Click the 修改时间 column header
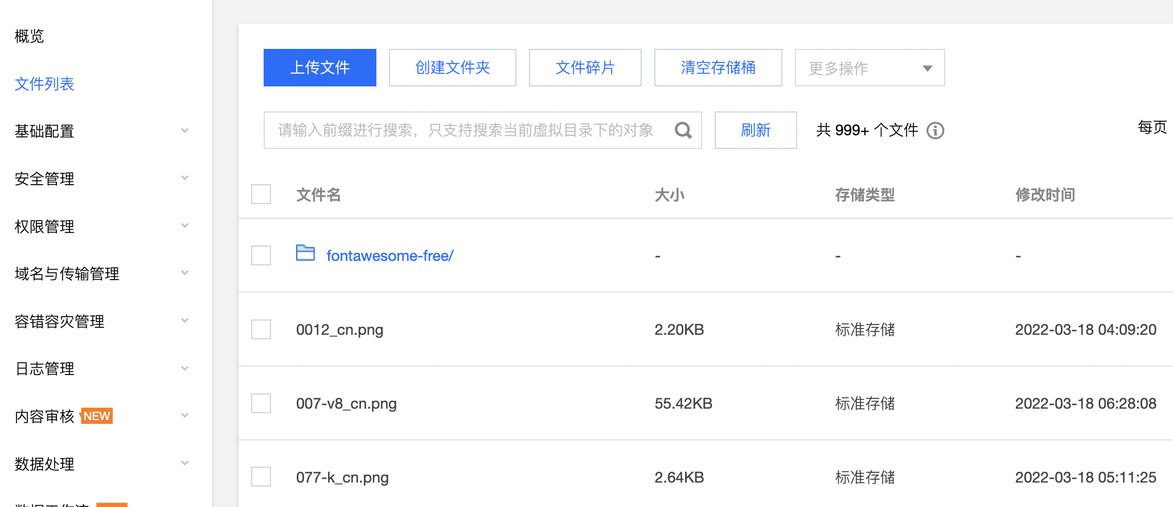 (x=1045, y=195)
